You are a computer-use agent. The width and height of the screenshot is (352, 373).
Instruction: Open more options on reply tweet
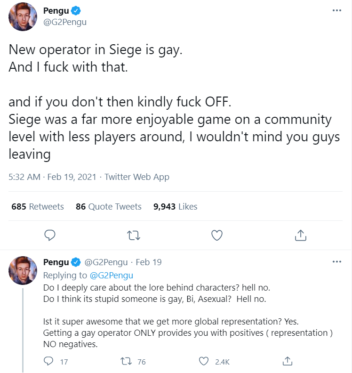pyautogui.click(x=336, y=262)
